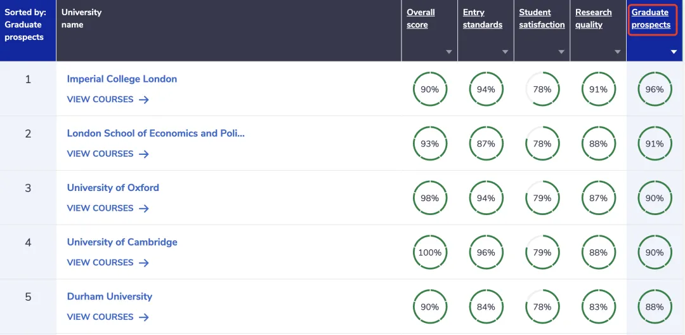Open the University of Cambridge link

tap(122, 242)
